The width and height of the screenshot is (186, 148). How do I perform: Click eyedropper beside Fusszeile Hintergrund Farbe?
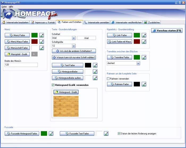click(x=51, y=134)
